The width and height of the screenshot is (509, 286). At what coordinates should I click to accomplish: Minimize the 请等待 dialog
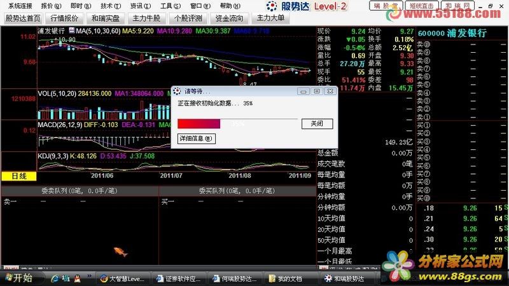[303, 92]
